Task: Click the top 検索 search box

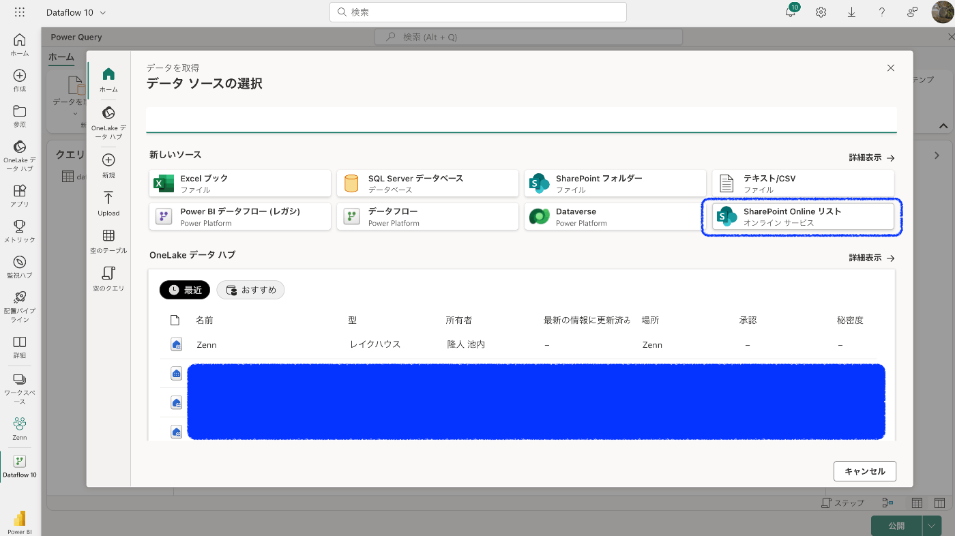Action: pos(478,12)
